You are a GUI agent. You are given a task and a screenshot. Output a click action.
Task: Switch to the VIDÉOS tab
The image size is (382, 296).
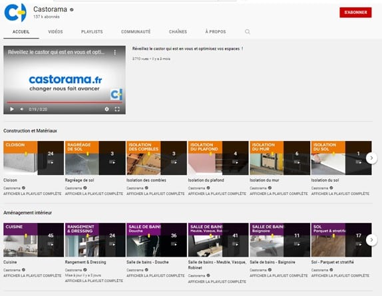click(x=55, y=32)
